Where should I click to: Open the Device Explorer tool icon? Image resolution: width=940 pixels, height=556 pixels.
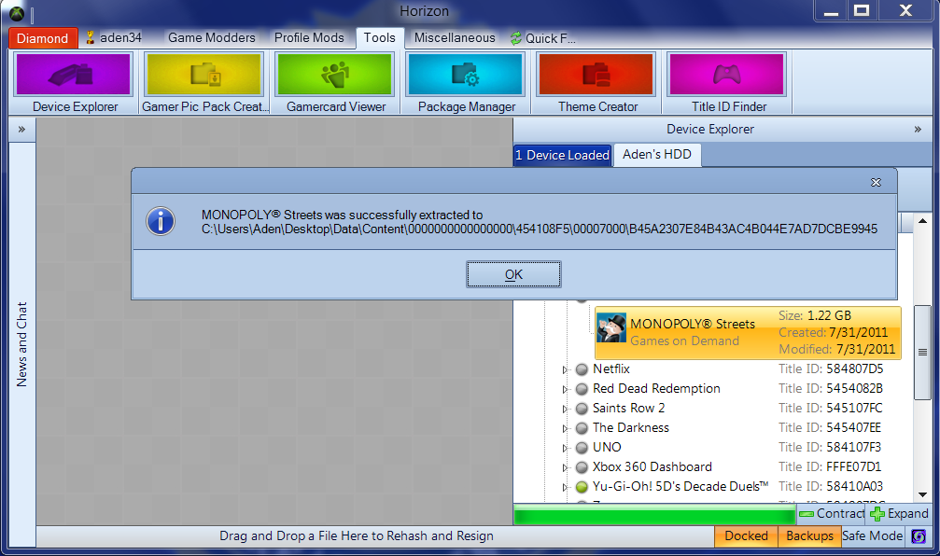pyautogui.click(x=75, y=75)
